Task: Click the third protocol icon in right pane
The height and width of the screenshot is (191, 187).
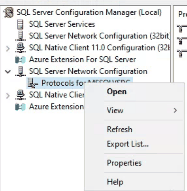Action: pos(182,53)
